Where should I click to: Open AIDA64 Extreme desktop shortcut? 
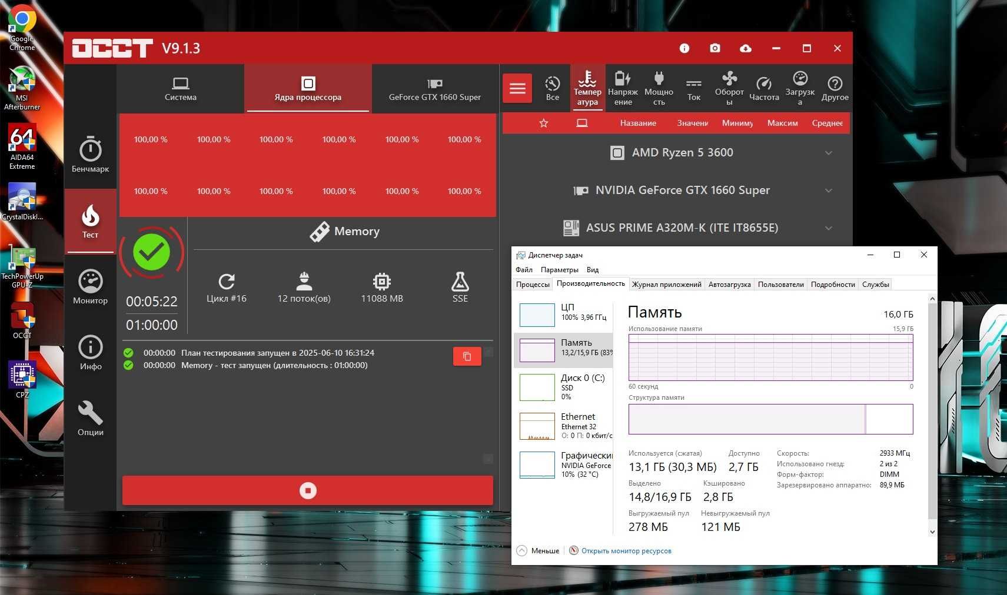[22, 147]
